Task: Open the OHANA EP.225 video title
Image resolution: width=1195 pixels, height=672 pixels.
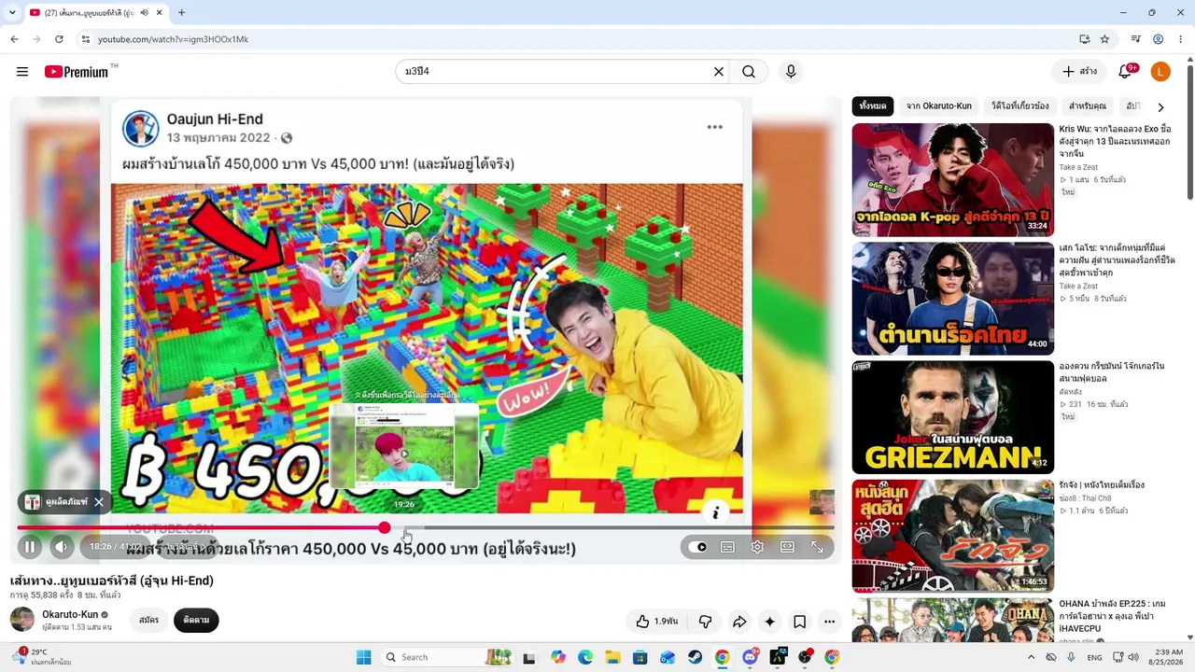Action: point(1113,616)
